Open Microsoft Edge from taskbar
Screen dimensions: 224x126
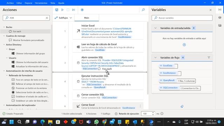(42, 122)
